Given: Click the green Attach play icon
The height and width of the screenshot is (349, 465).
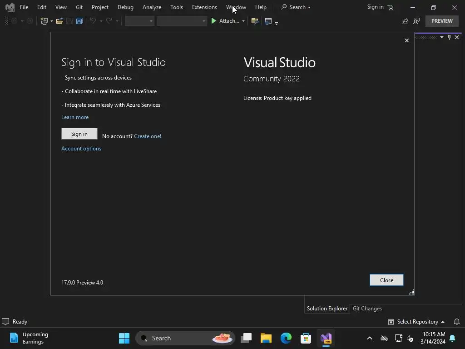Looking at the screenshot, I should tap(213, 21).
